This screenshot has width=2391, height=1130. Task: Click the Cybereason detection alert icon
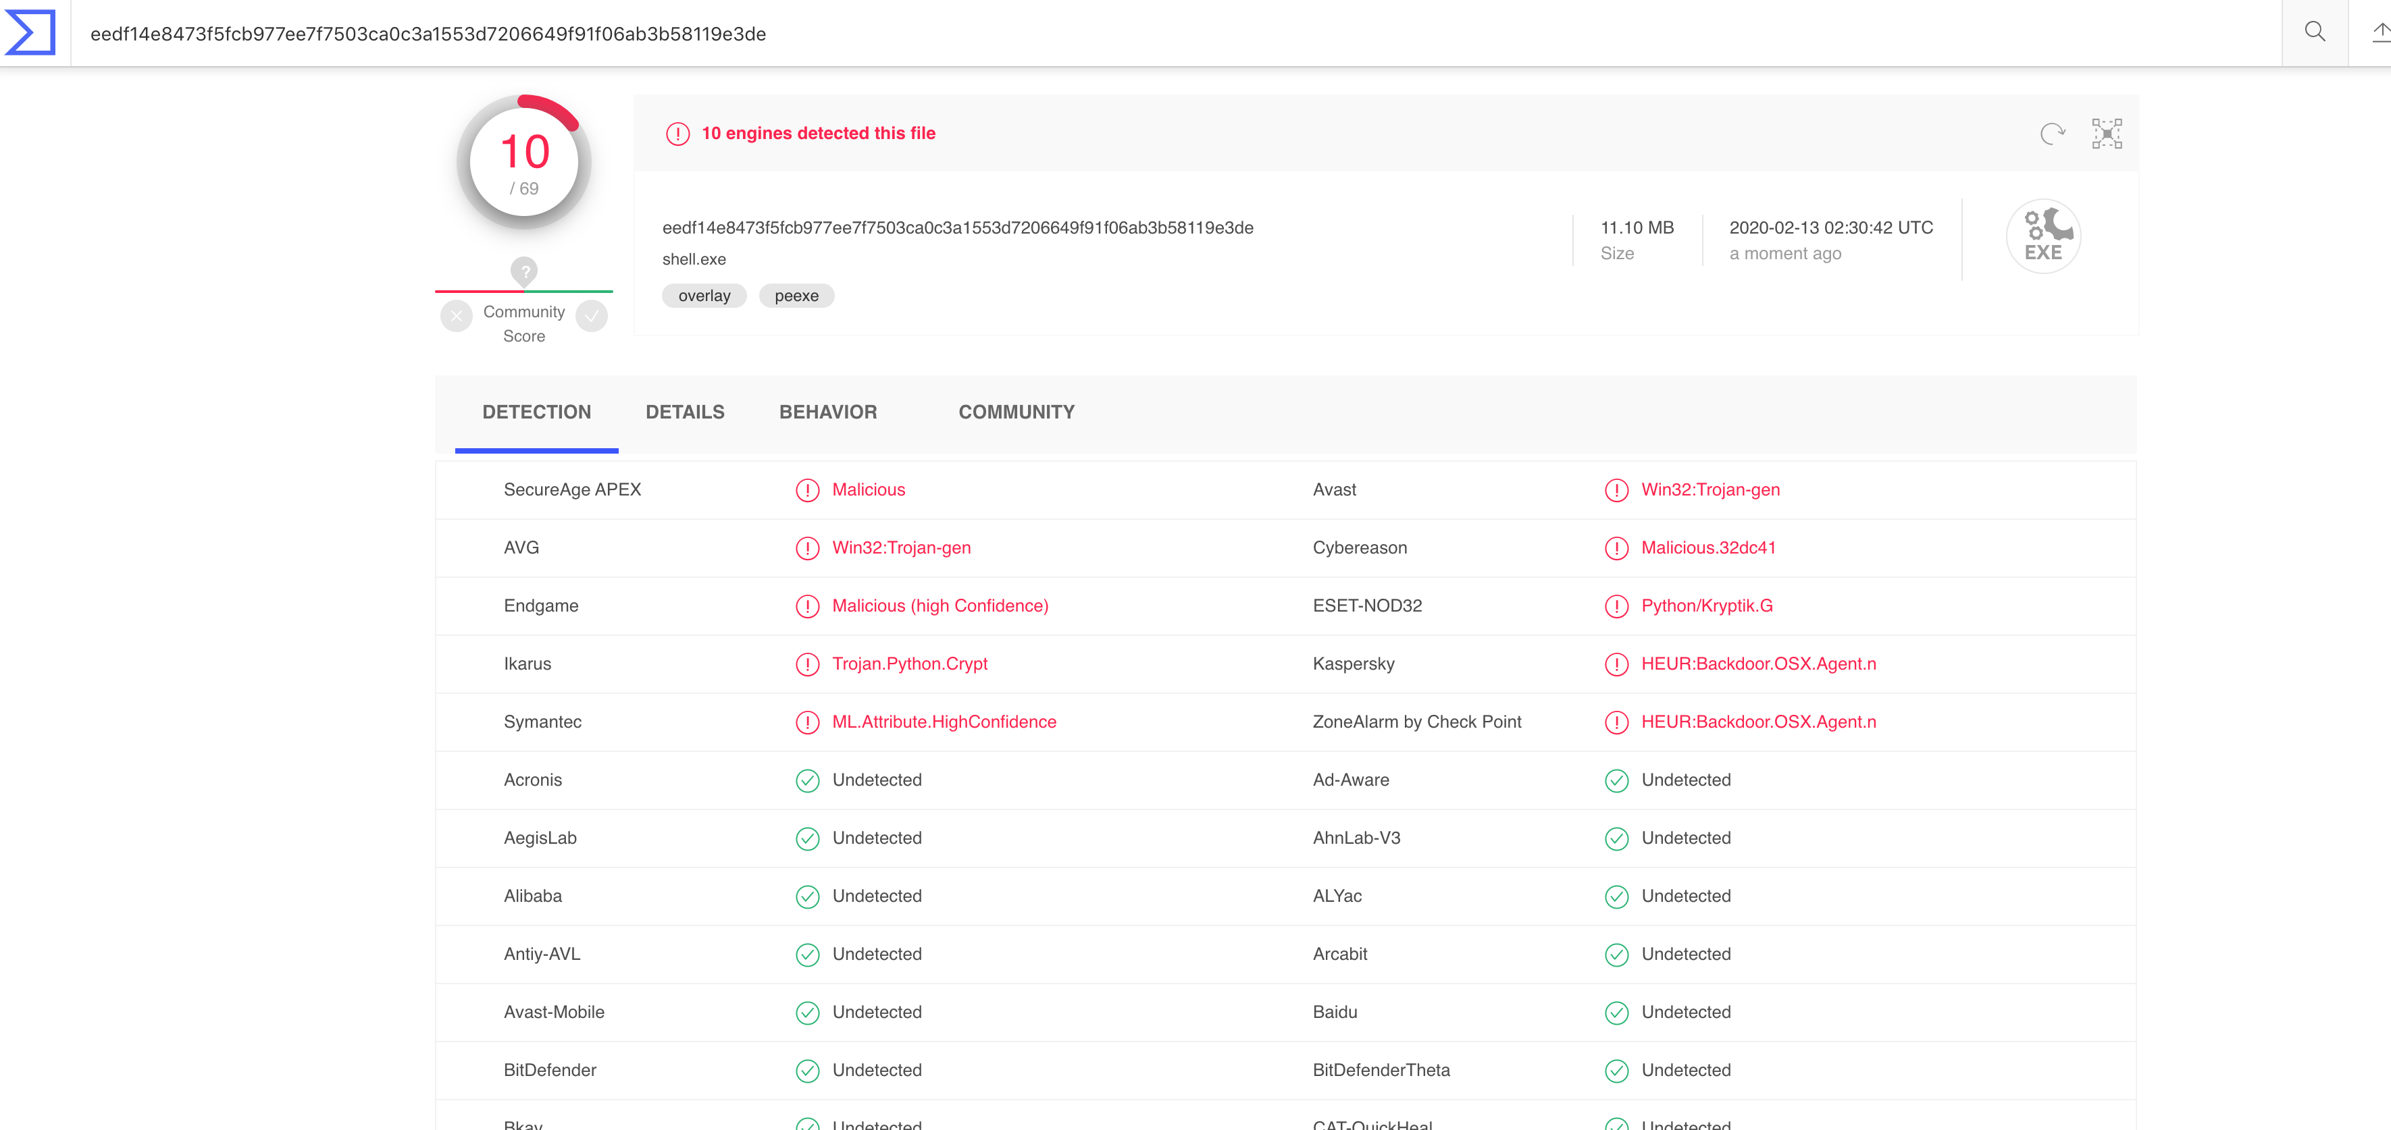(1616, 548)
